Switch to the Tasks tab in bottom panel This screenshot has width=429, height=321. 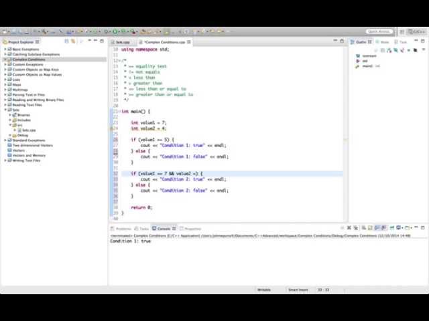(141, 229)
